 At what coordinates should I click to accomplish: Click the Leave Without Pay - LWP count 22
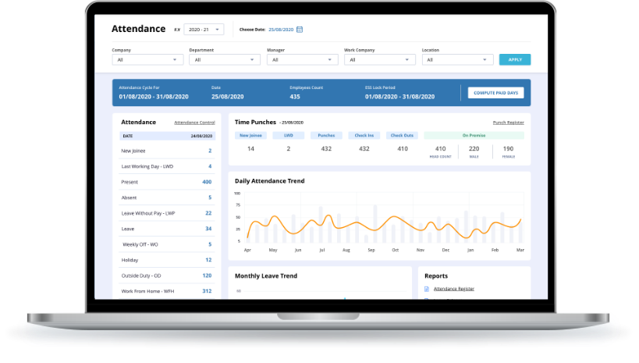point(208,213)
